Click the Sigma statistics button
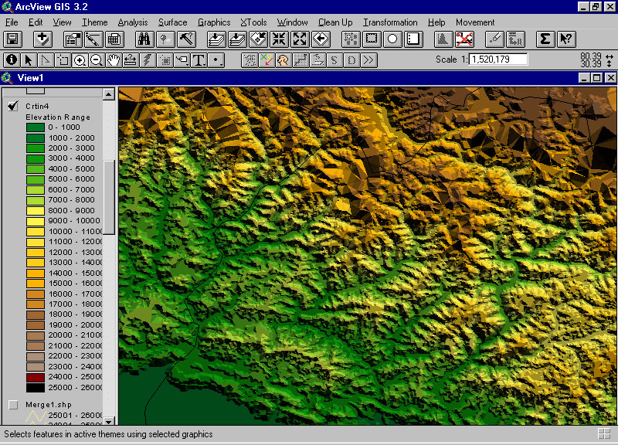This screenshot has height=445, width=618. pyautogui.click(x=545, y=39)
